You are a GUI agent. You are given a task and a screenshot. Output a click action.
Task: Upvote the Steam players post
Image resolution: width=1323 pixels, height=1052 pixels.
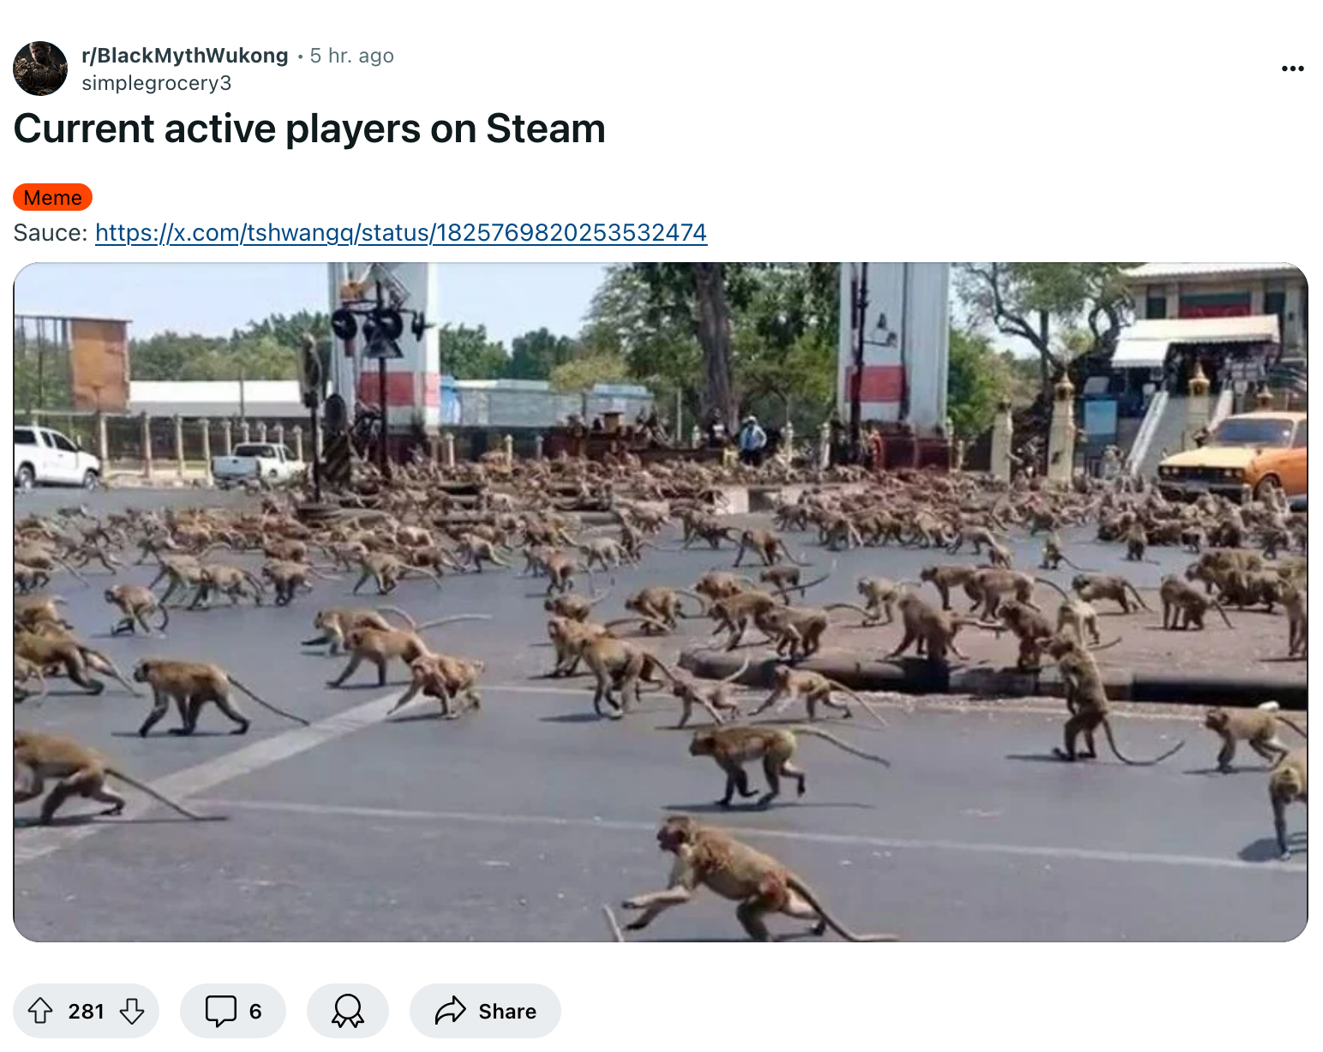click(x=40, y=1011)
